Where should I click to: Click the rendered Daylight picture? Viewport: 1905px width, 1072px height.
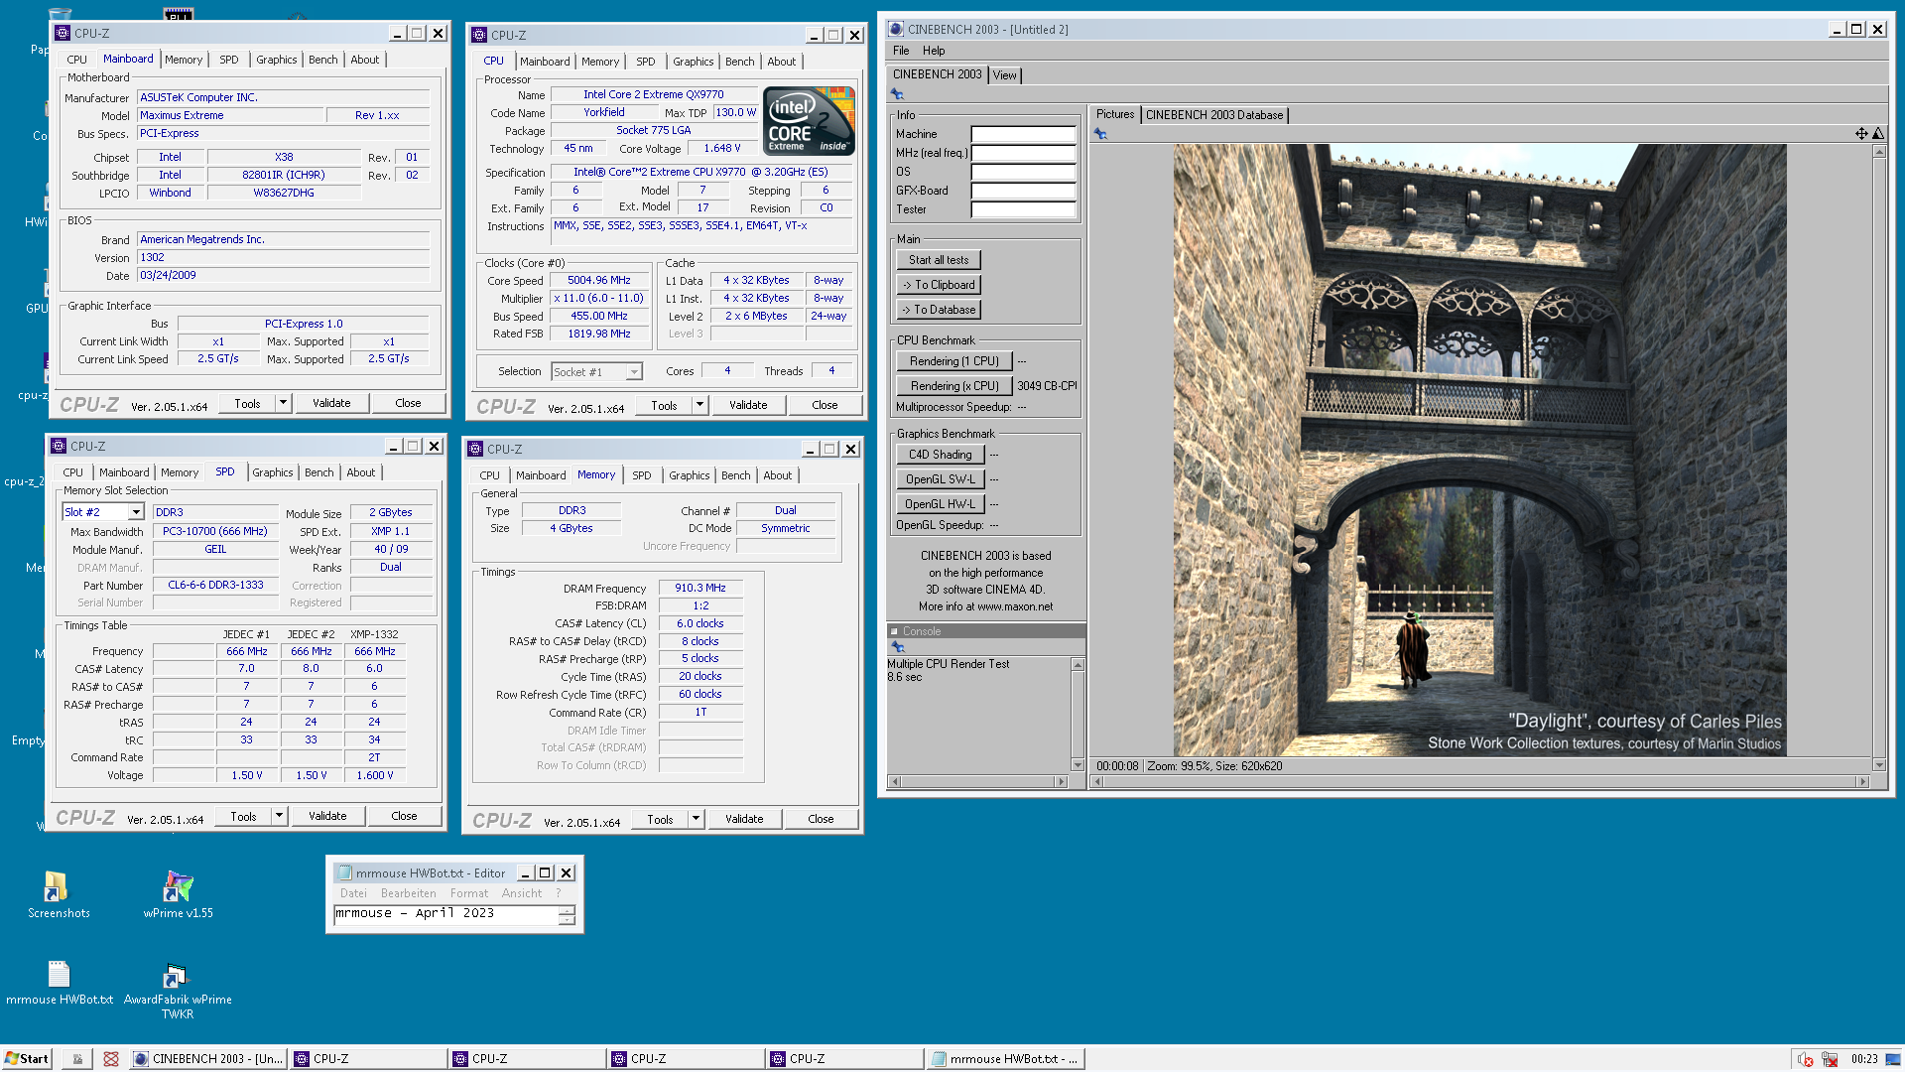click(1479, 451)
